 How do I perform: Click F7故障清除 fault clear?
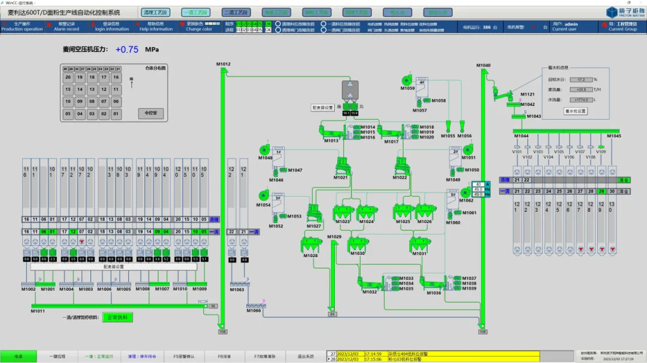265,356
